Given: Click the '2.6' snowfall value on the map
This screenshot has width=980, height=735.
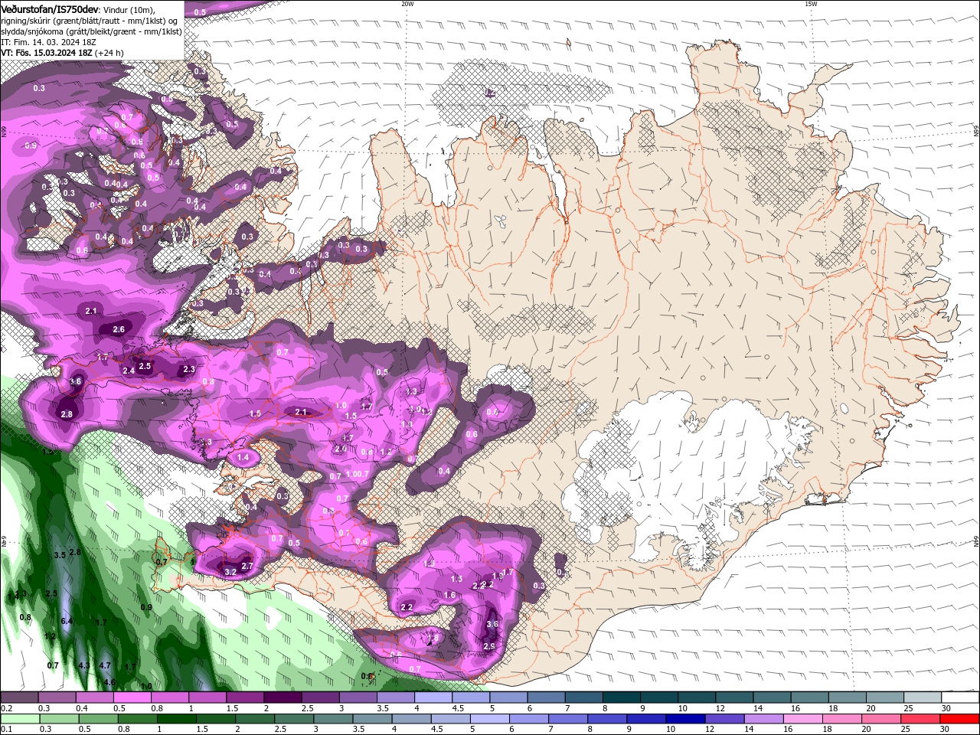Looking at the screenshot, I should tap(119, 330).
